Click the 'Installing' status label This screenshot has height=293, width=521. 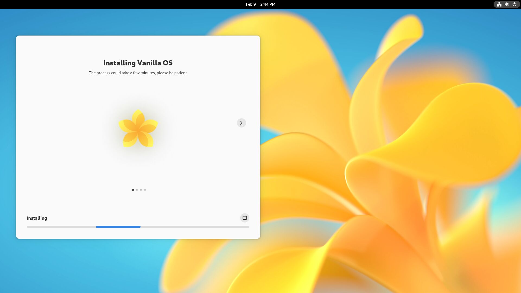click(37, 218)
